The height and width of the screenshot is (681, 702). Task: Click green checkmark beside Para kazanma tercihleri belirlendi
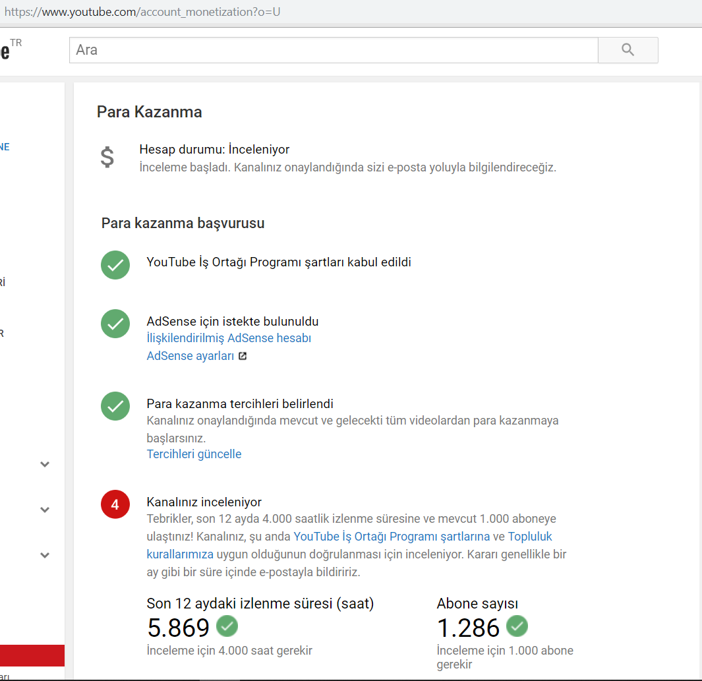(x=115, y=406)
